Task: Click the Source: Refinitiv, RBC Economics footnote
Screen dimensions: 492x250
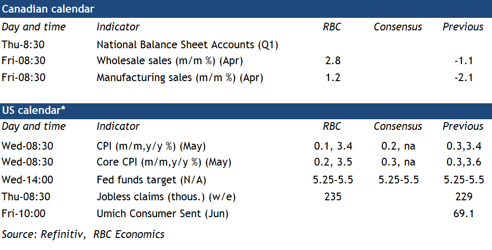Action: [83, 235]
